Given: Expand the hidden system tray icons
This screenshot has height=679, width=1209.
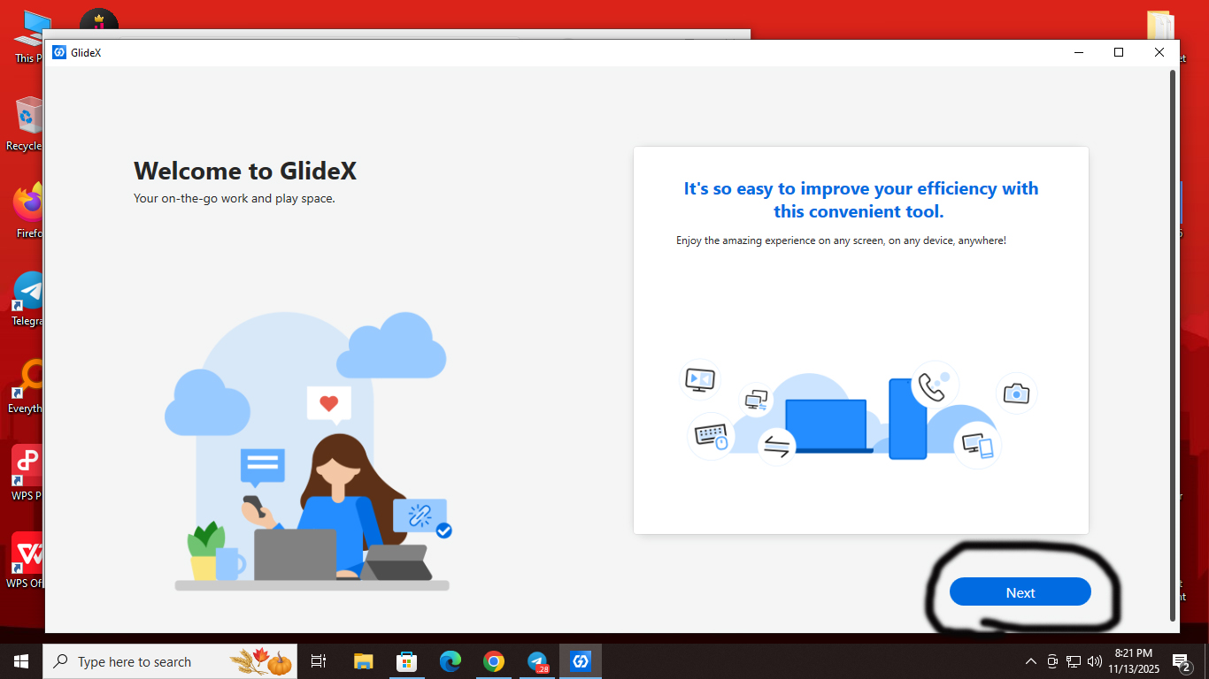Looking at the screenshot, I should click(1030, 661).
